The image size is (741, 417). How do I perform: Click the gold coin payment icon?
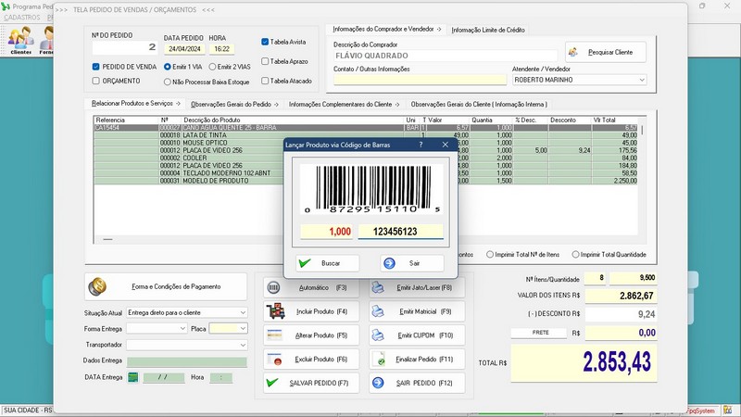pyautogui.click(x=97, y=286)
